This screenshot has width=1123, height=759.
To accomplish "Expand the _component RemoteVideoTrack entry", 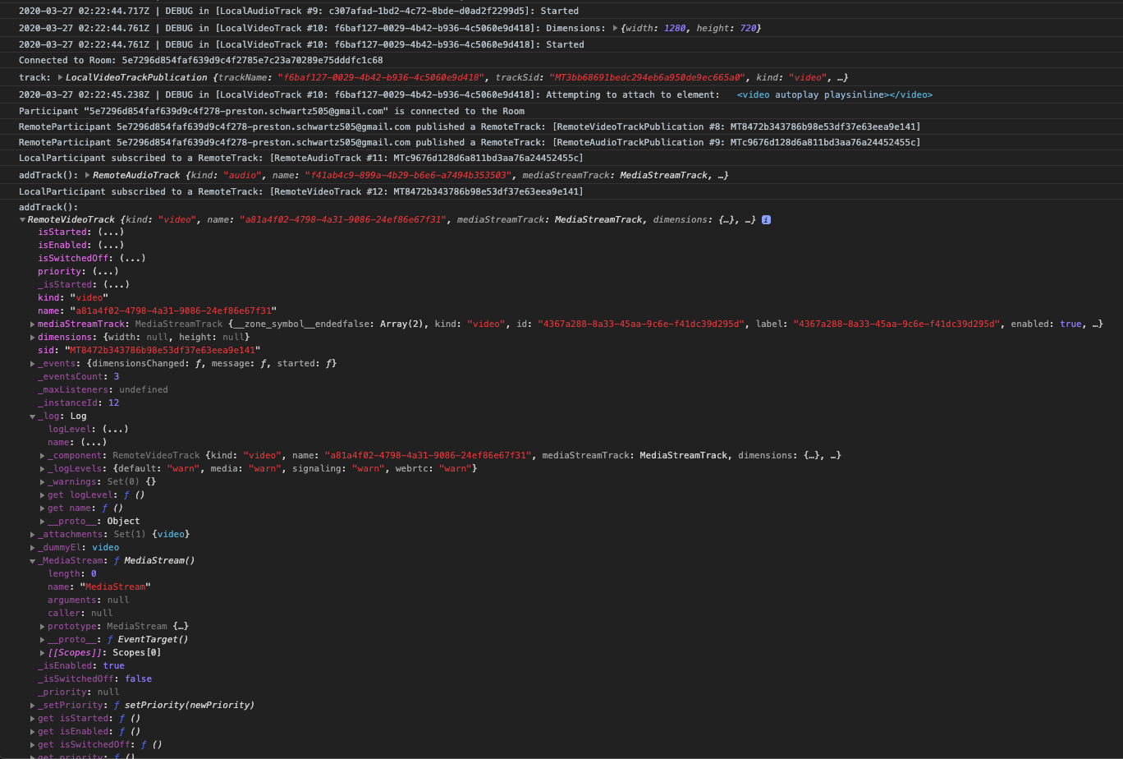I will (x=42, y=455).
